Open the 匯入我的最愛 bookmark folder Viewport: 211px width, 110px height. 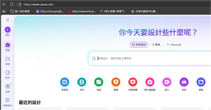[20, 11]
